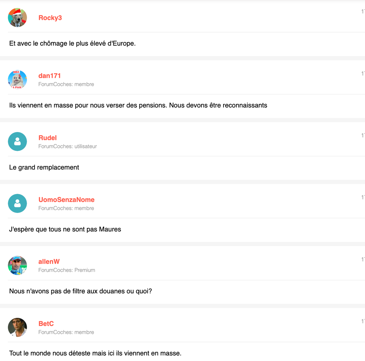Go to allenW's profile name

point(49,261)
